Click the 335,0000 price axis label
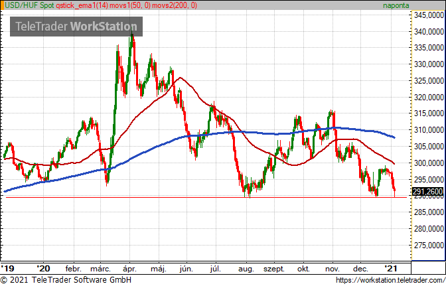 point(429,48)
